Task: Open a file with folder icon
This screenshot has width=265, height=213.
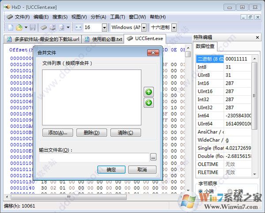Action: (x=19, y=27)
